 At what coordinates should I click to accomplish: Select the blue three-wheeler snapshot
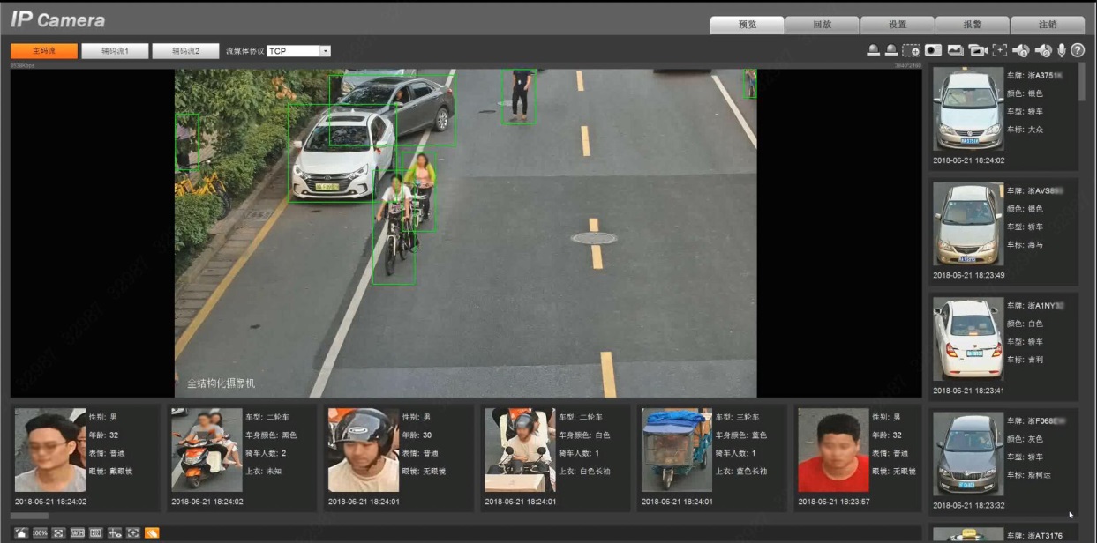pos(677,450)
